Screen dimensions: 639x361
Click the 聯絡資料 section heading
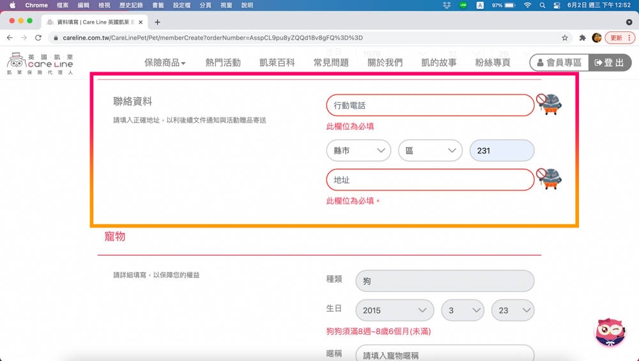132,102
